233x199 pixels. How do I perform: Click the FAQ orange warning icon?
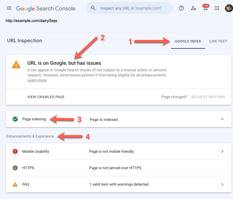pyautogui.click(x=15, y=184)
